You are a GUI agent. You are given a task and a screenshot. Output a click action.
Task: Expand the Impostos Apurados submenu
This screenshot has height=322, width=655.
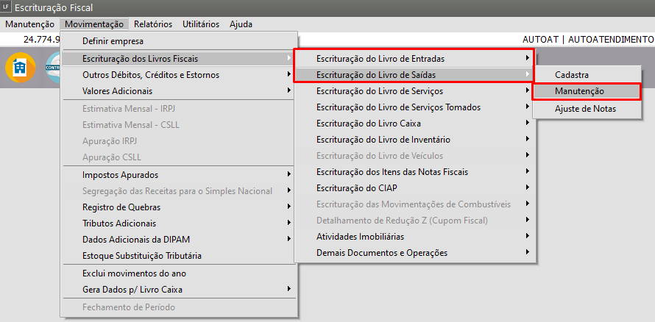tap(121, 175)
